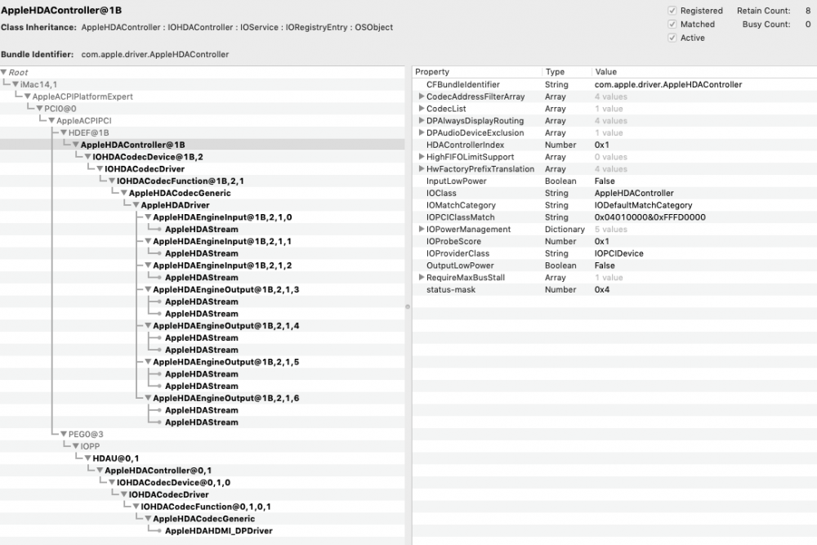Click the IOProviderClass value IOPCIDevice

click(619, 254)
